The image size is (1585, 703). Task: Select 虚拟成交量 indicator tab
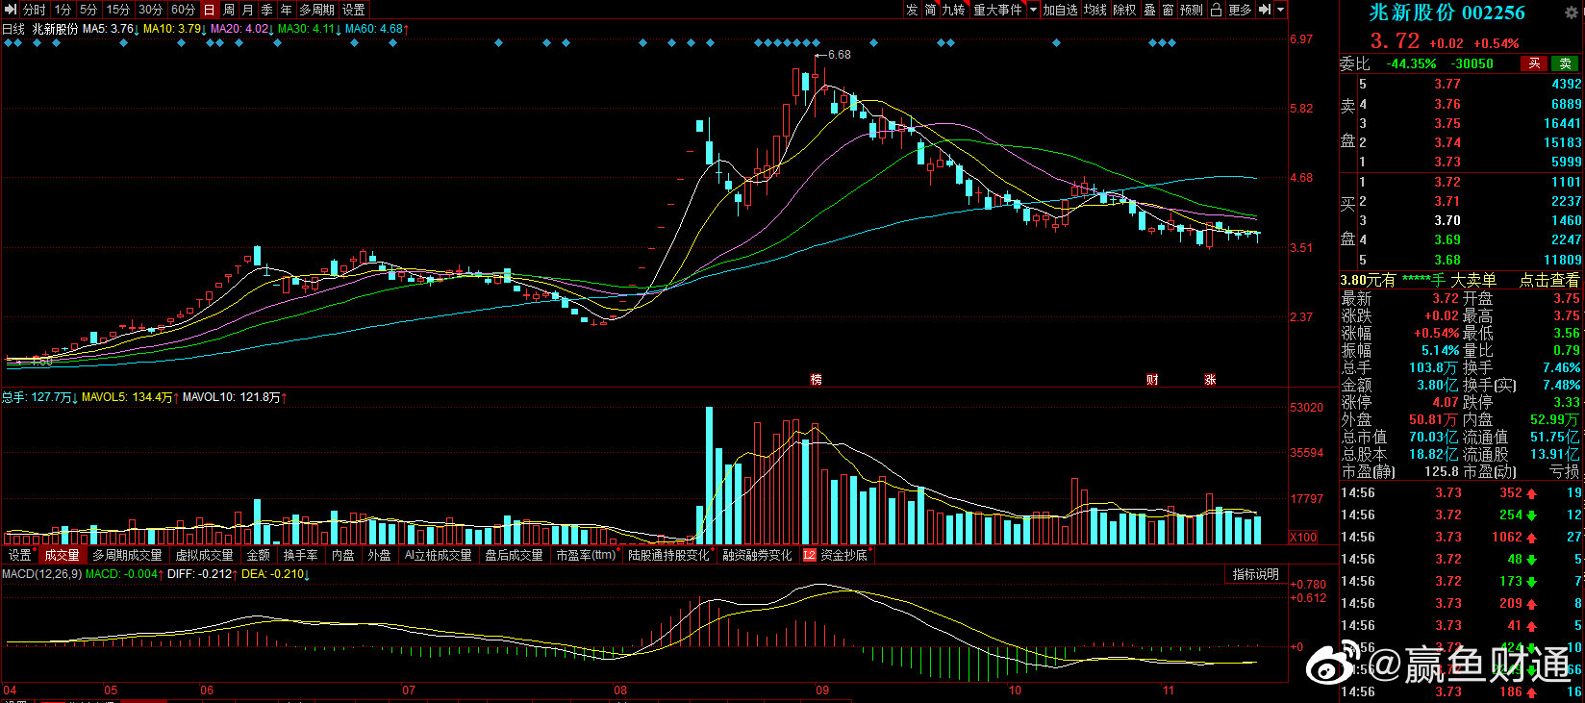pyautogui.click(x=204, y=555)
